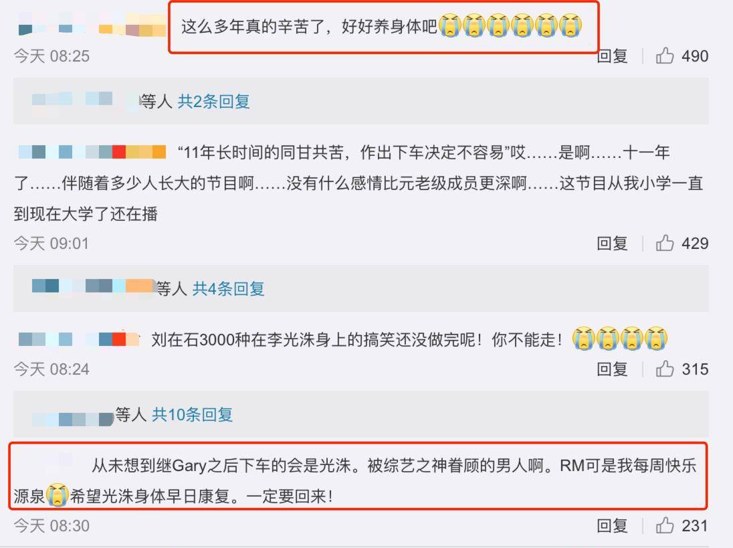Viewport: 733px width, 548px height.
Task: Open blurred replier name before 共4条回复
Action: [94, 286]
